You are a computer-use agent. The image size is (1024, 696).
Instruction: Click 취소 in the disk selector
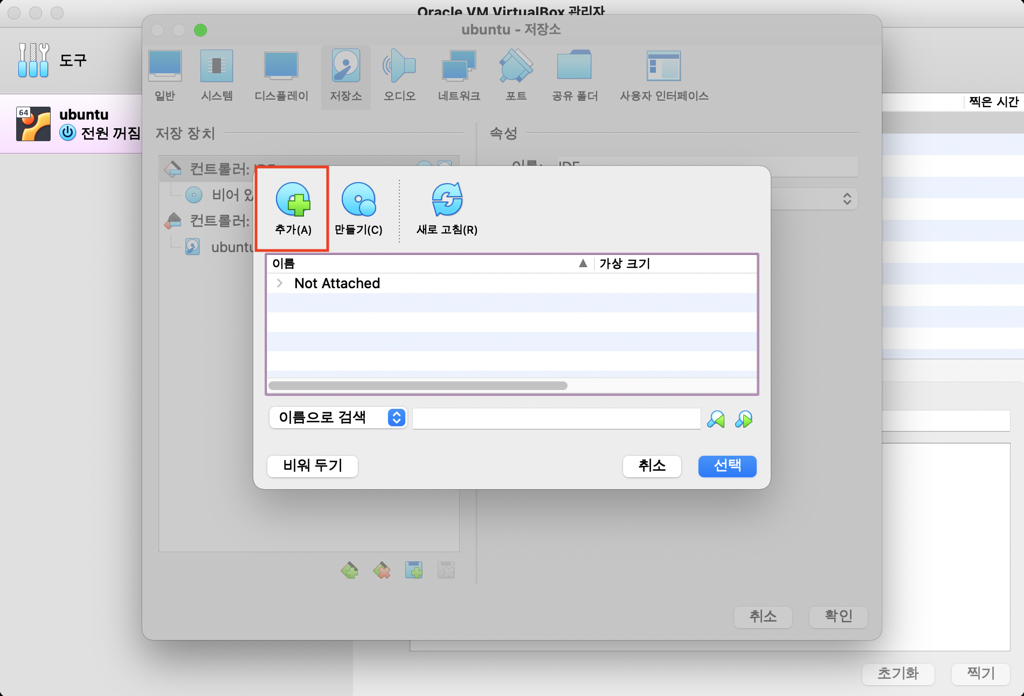(x=652, y=466)
